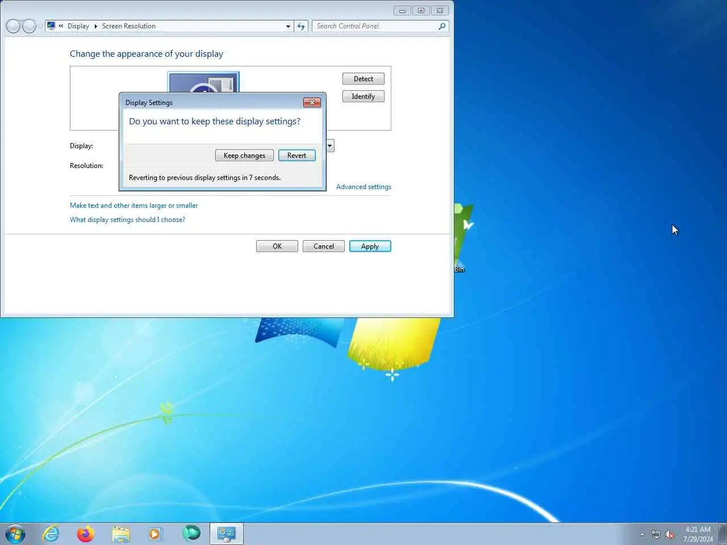Open the address bar history dropdown

[288, 26]
